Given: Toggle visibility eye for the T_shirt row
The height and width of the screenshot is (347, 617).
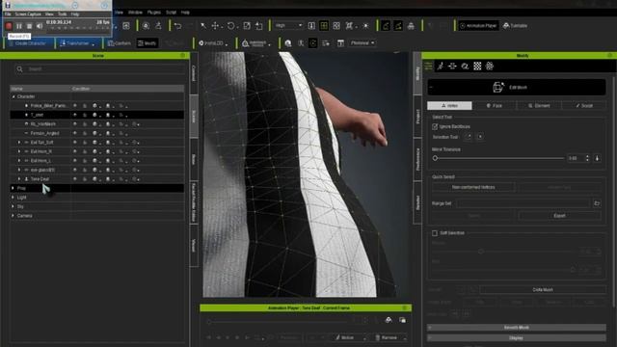Looking at the screenshot, I should (75, 115).
